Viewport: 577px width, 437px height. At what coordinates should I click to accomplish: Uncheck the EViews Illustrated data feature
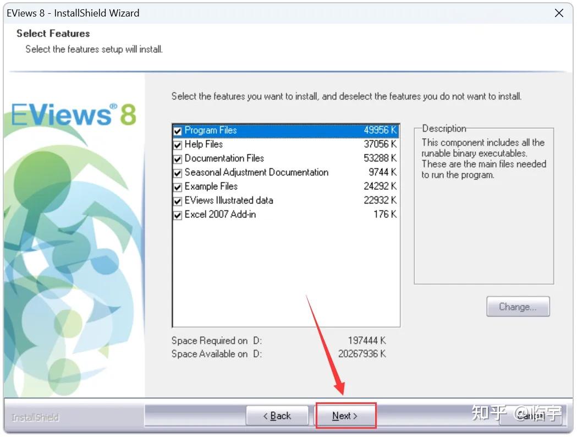(x=177, y=200)
